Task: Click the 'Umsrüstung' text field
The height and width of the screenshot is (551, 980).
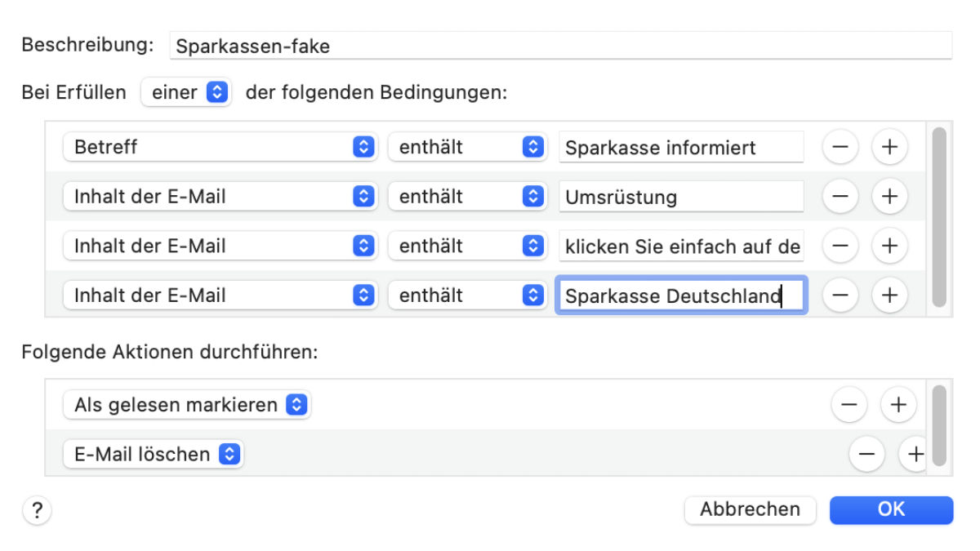Action: (x=681, y=197)
